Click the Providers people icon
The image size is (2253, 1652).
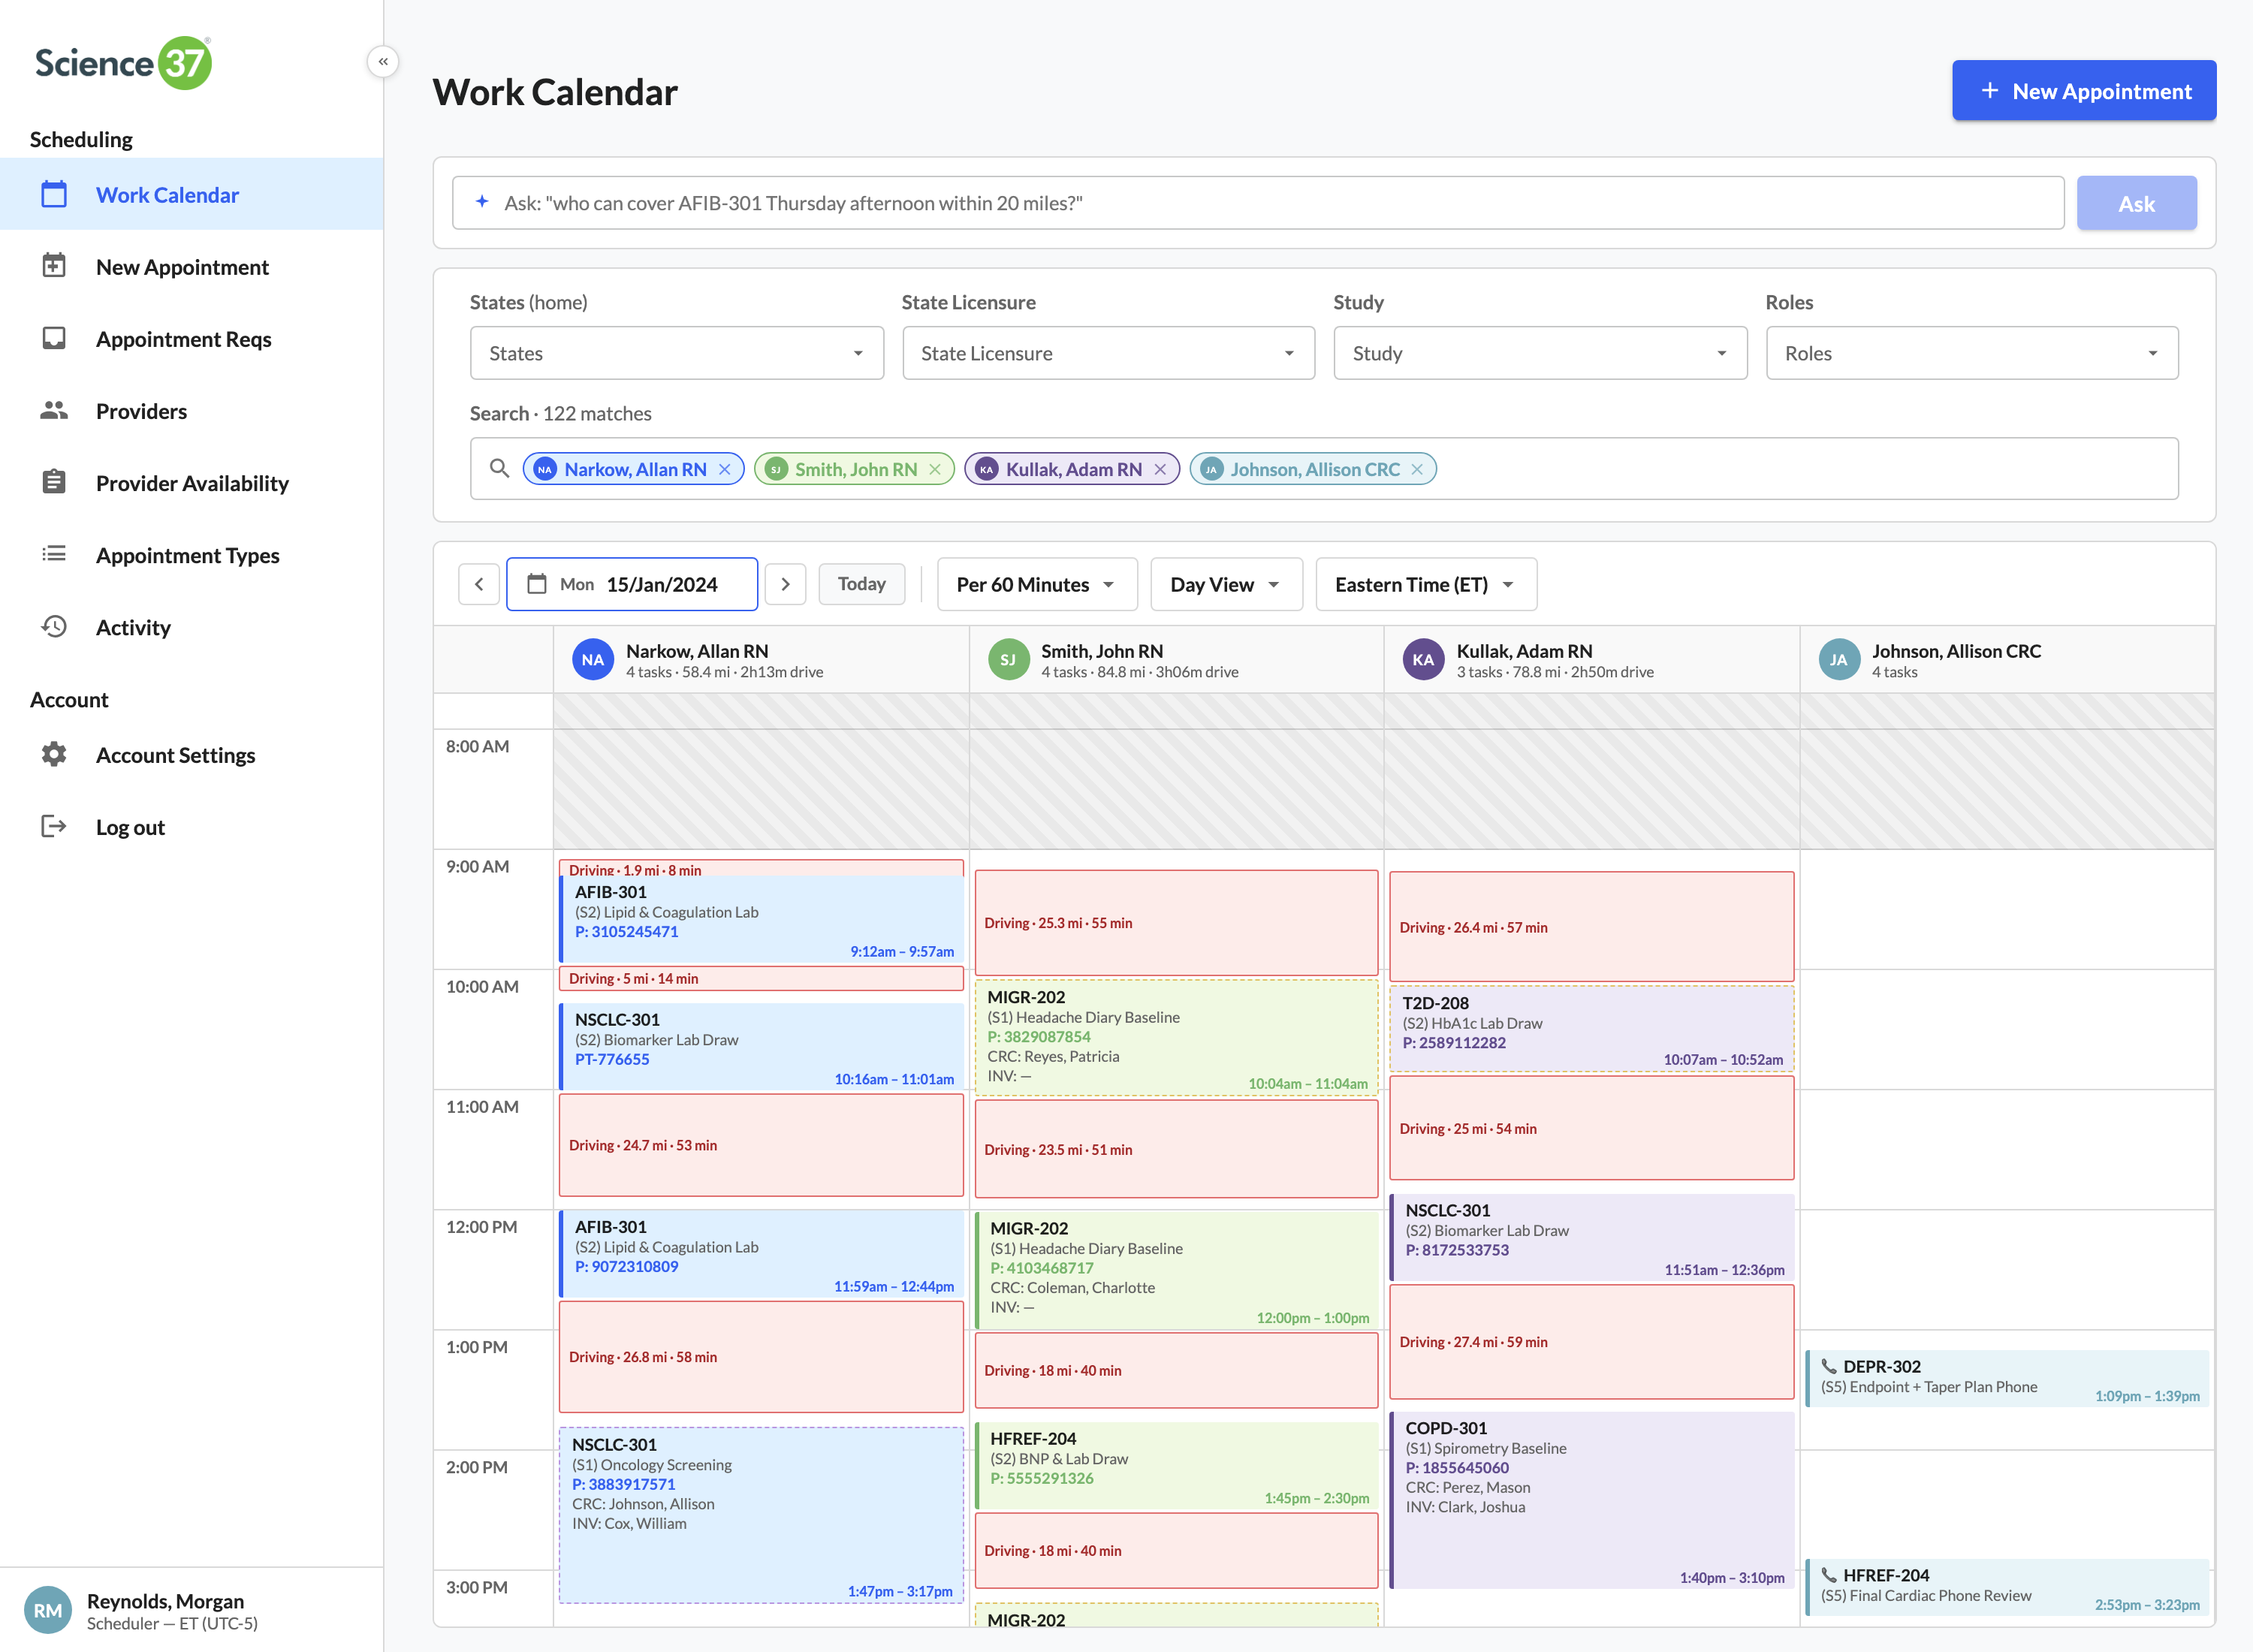click(54, 410)
